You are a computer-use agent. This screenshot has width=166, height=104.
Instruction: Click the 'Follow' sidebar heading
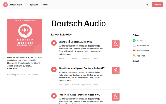[x=136, y=35]
